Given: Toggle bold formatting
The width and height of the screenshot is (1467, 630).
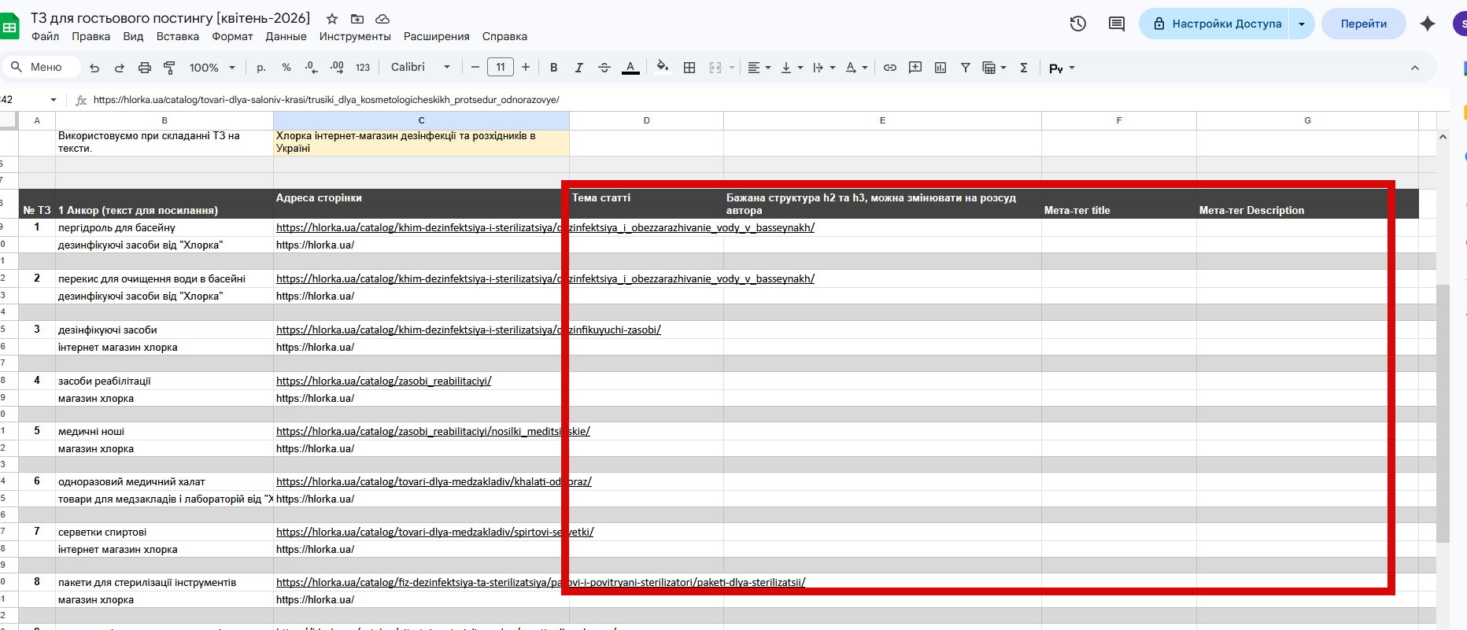Looking at the screenshot, I should [553, 68].
